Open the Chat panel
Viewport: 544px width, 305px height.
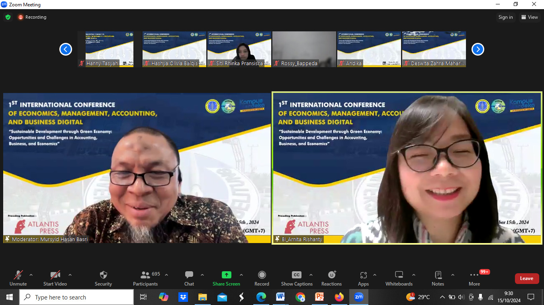[189, 275]
